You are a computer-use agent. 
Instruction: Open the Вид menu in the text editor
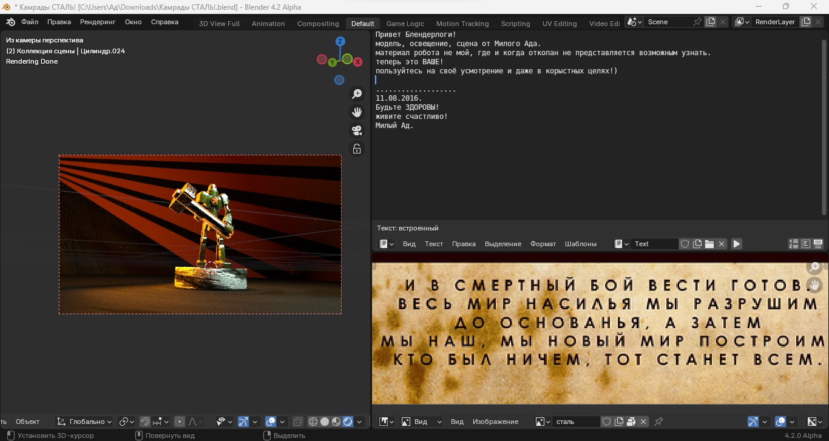click(409, 244)
